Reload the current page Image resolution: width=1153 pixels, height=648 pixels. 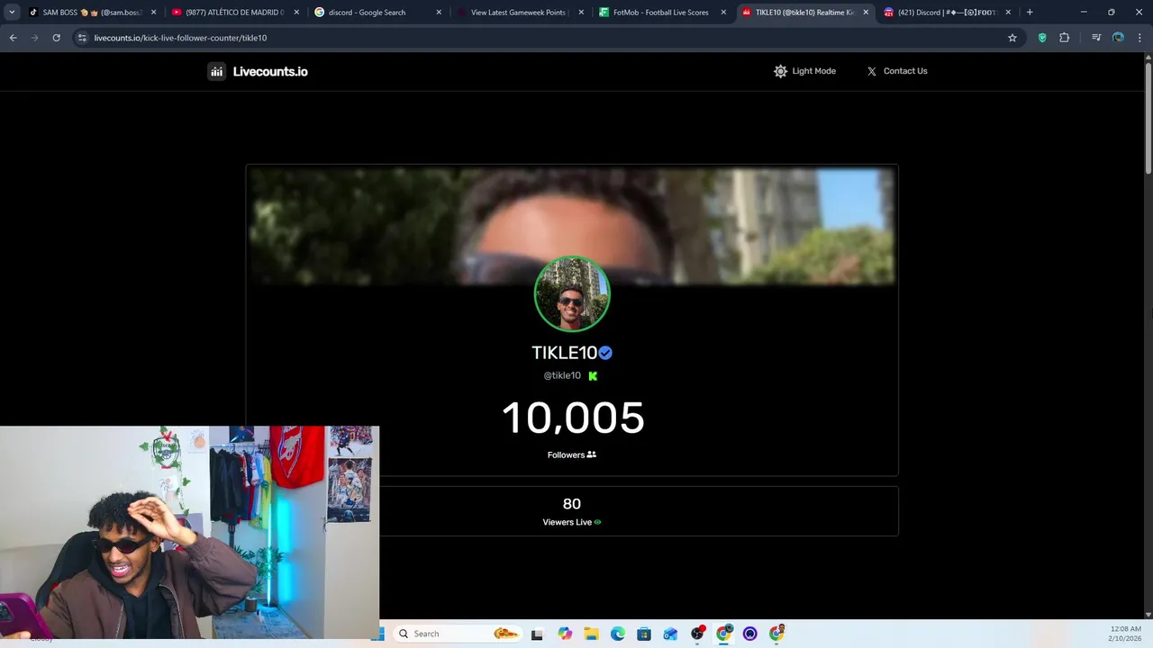coord(56,38)
